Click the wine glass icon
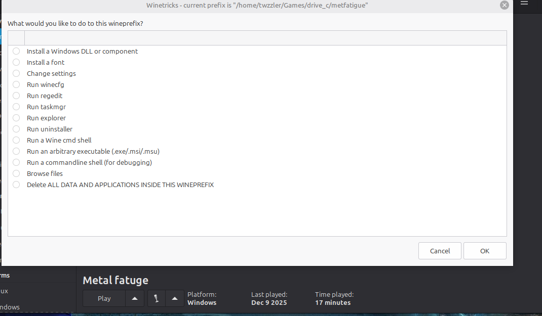 [x=157, y=298]
